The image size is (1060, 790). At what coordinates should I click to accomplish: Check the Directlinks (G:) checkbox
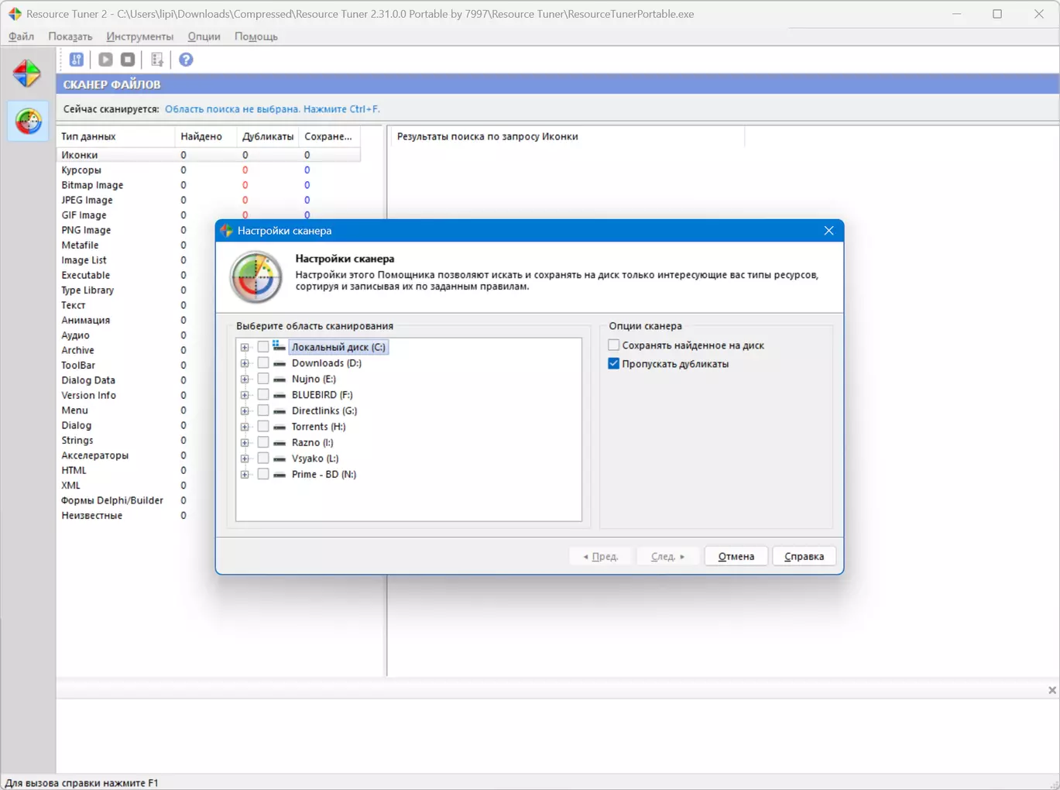(x=263, y=410)
